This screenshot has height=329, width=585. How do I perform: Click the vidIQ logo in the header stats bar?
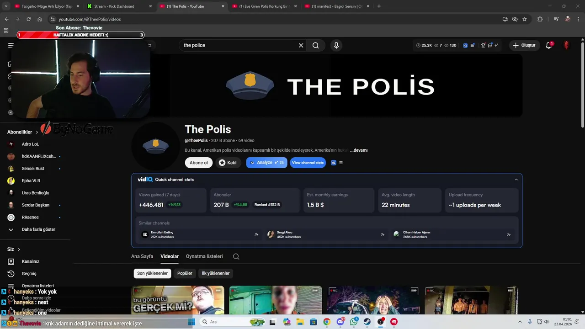466,45
